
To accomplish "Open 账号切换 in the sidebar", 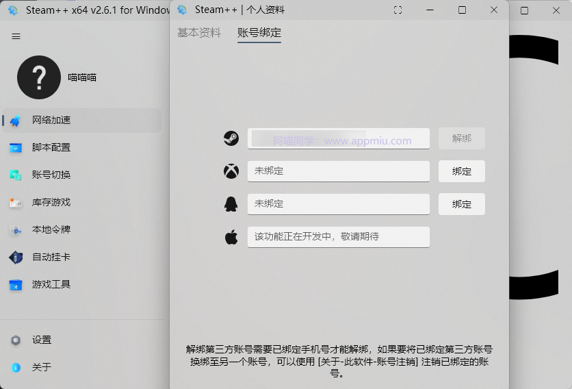I will coord(81,175).
